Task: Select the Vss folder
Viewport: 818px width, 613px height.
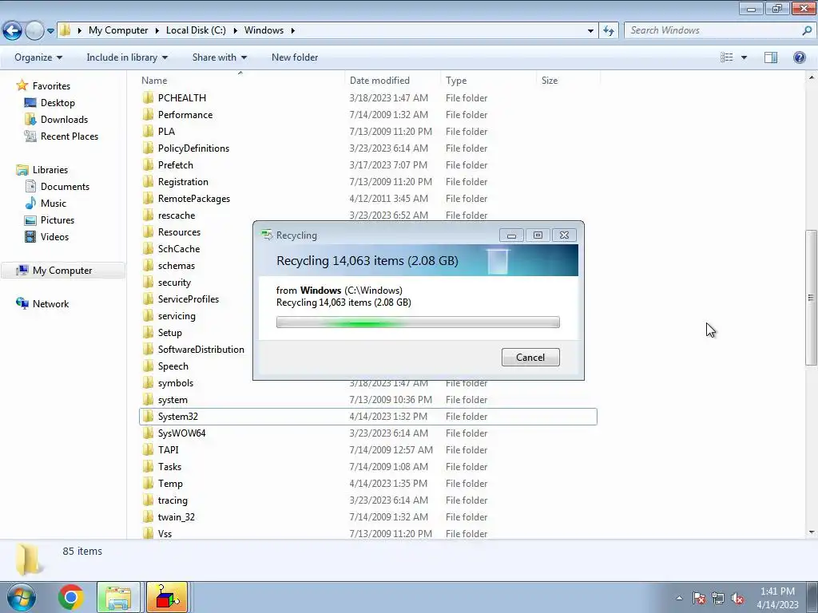Action: click(165, 534)
